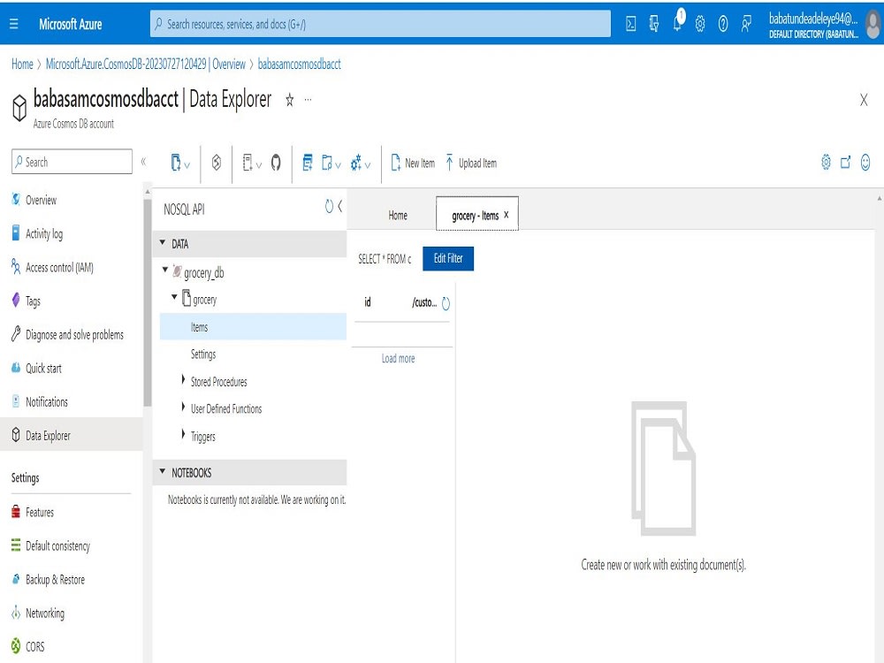Click the Open Query folder icon

point(327,163)
